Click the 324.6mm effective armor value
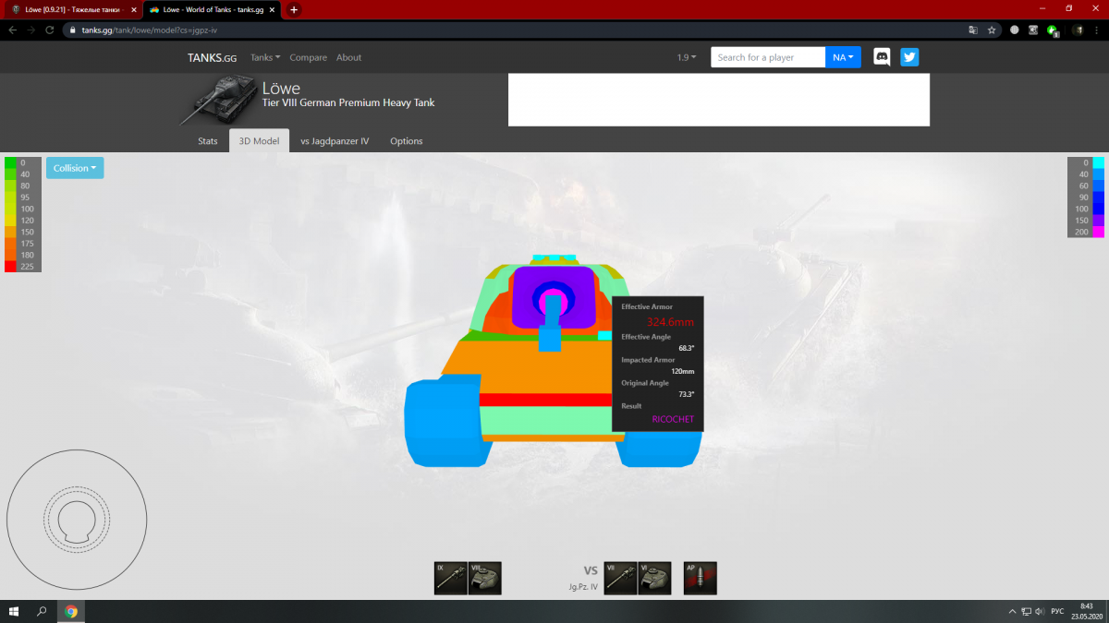The image size is (1109, 623). pyautogui.click(x=670, y=322)
